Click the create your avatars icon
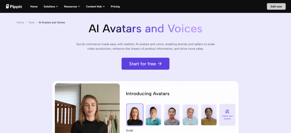 pyautogui.click(x=227, y=111)
